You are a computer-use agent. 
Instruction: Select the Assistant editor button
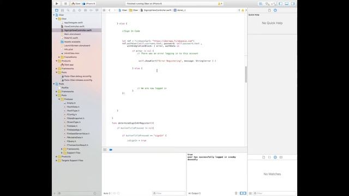[x=267, y=4]
